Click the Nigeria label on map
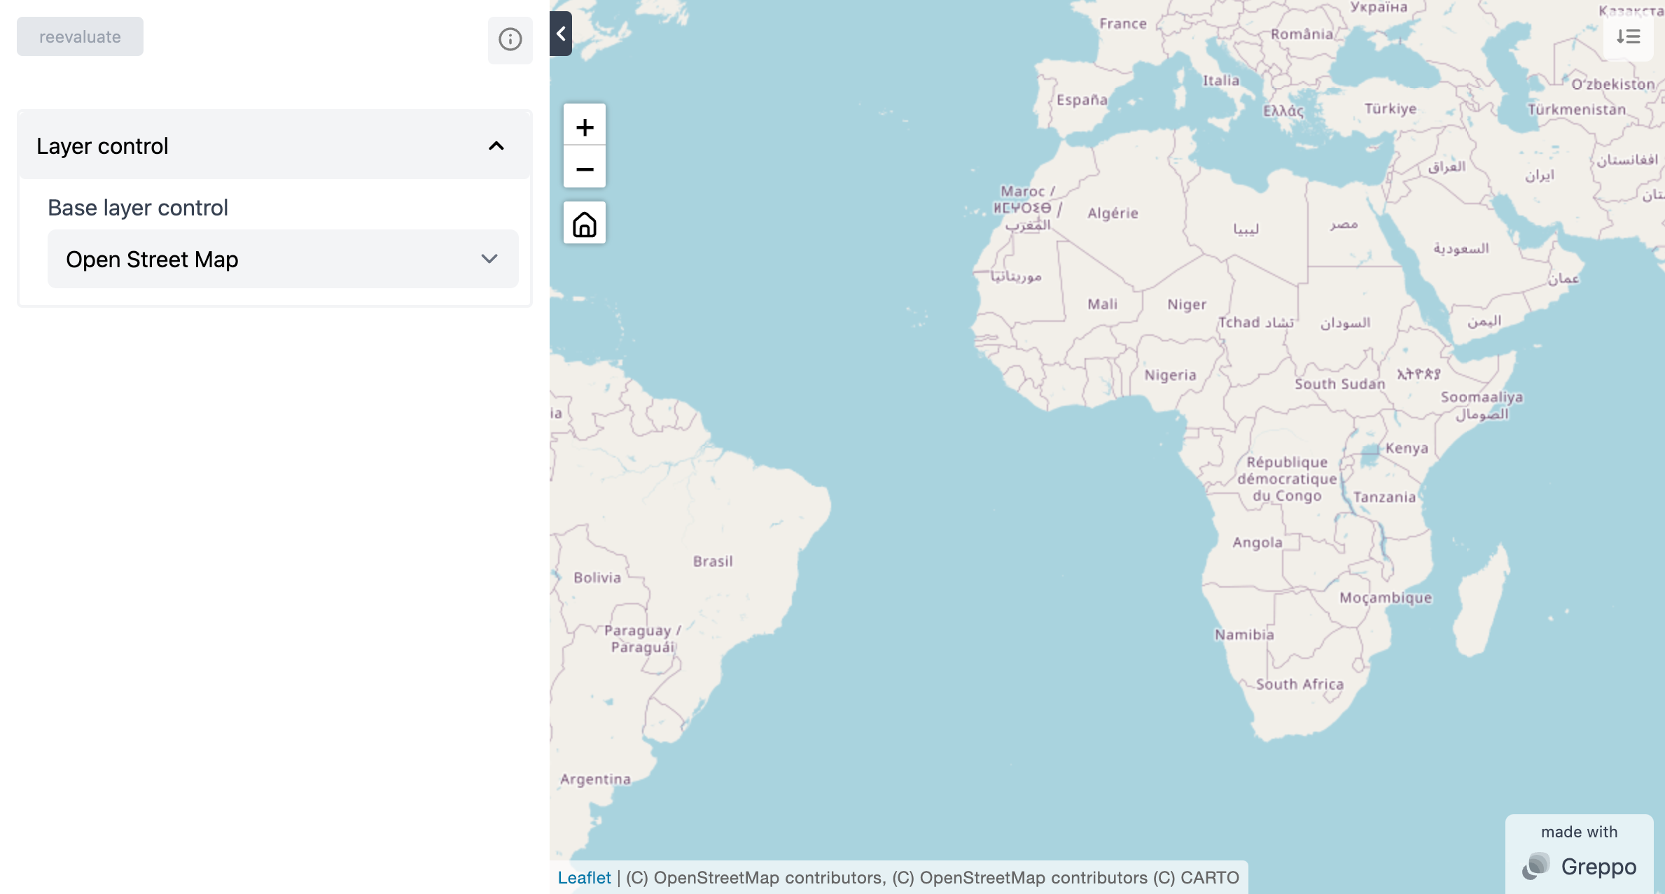 (x=1170, y=375)
